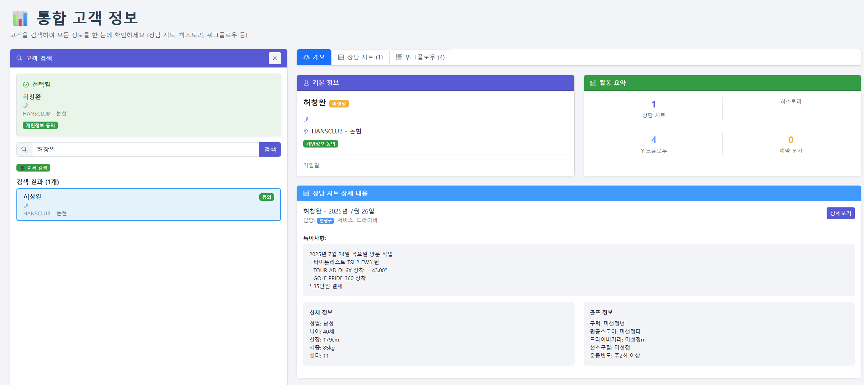
Task: Click the chart icon in 활동 요약 header
Action: pos(593,83)
